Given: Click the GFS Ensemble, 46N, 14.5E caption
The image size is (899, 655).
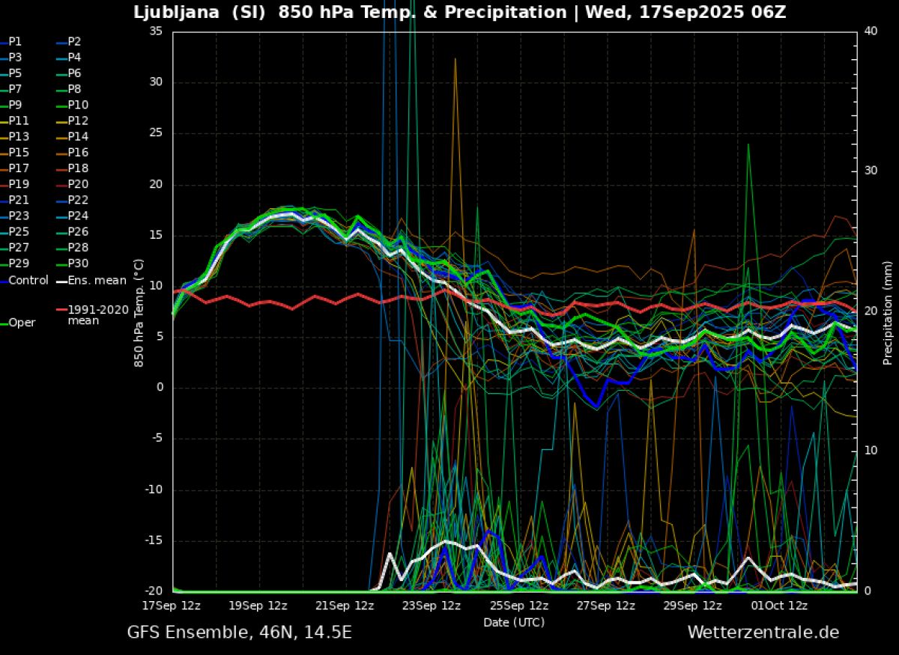Looking at the screenshot, I should pos(239,633).
